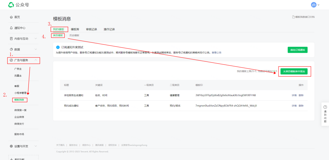Expand the 内容与互动 menu chevron
The width and height of the screenshot is (329, 160).
tap(36, 39)
